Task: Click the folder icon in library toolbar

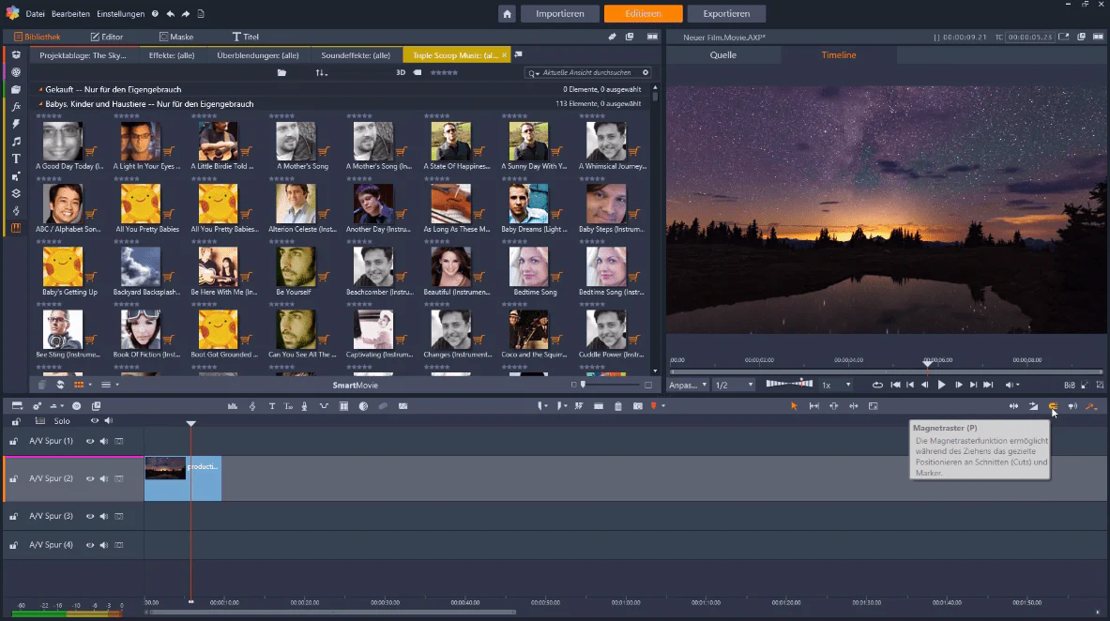Action: pos(281,73)
